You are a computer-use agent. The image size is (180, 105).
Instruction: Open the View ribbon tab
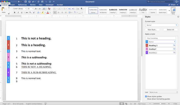(41, 5)
